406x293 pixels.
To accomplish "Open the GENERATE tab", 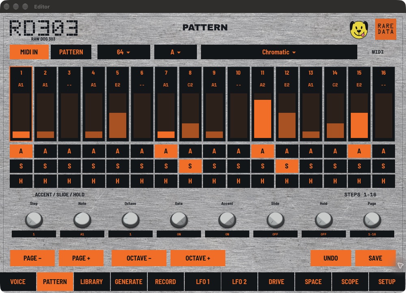I will (x=129, y=282).
